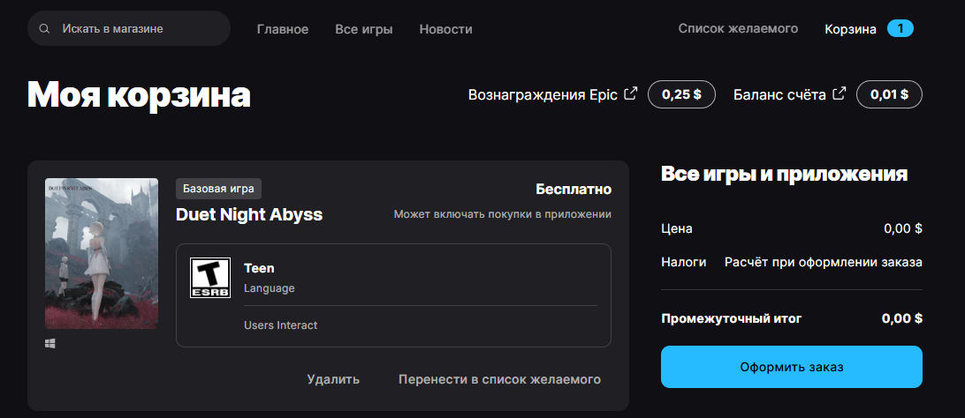Screen dimensions: 965x418
Task: Click the 0,25 $ rewards balance pill
Action: coord(681,94)
